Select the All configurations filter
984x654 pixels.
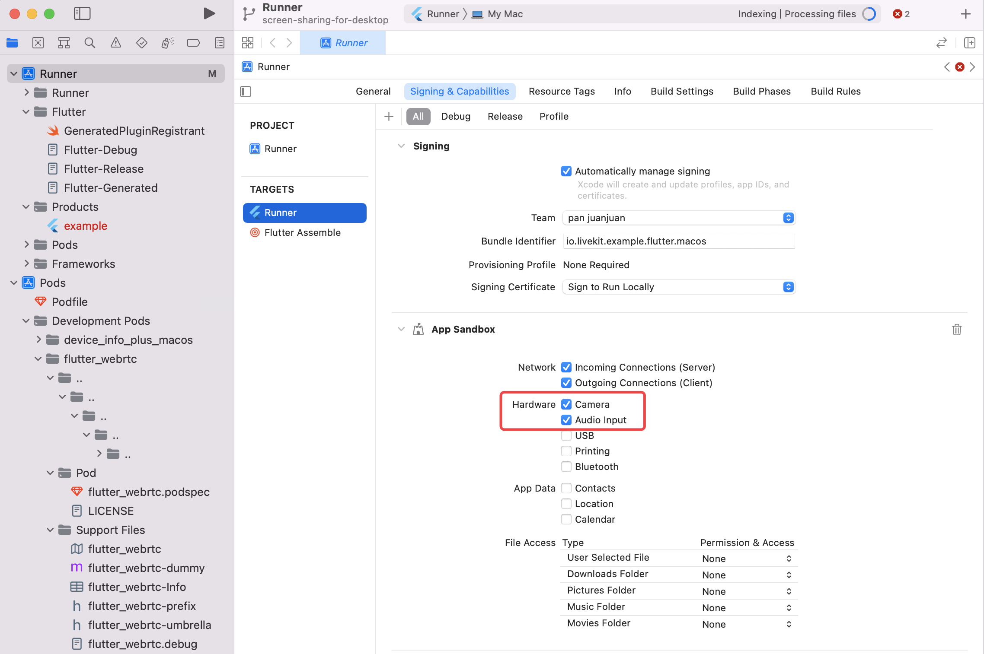click(x=418, y=117)
